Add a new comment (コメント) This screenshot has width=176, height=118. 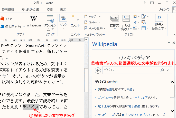pyautogui.click(x=75, y=21)
